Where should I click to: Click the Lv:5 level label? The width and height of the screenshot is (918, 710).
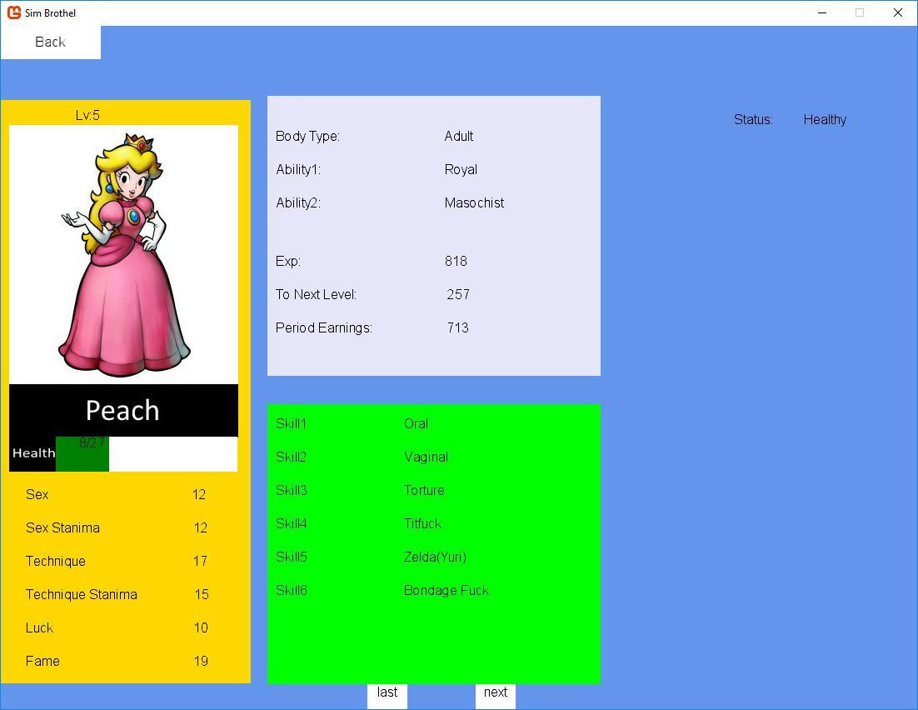pyautogui.click(x=87, y=115)
